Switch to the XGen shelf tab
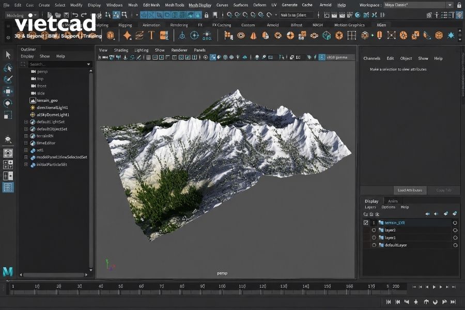The width and height of the screenshot is (465, 310). tap(381, 25)
